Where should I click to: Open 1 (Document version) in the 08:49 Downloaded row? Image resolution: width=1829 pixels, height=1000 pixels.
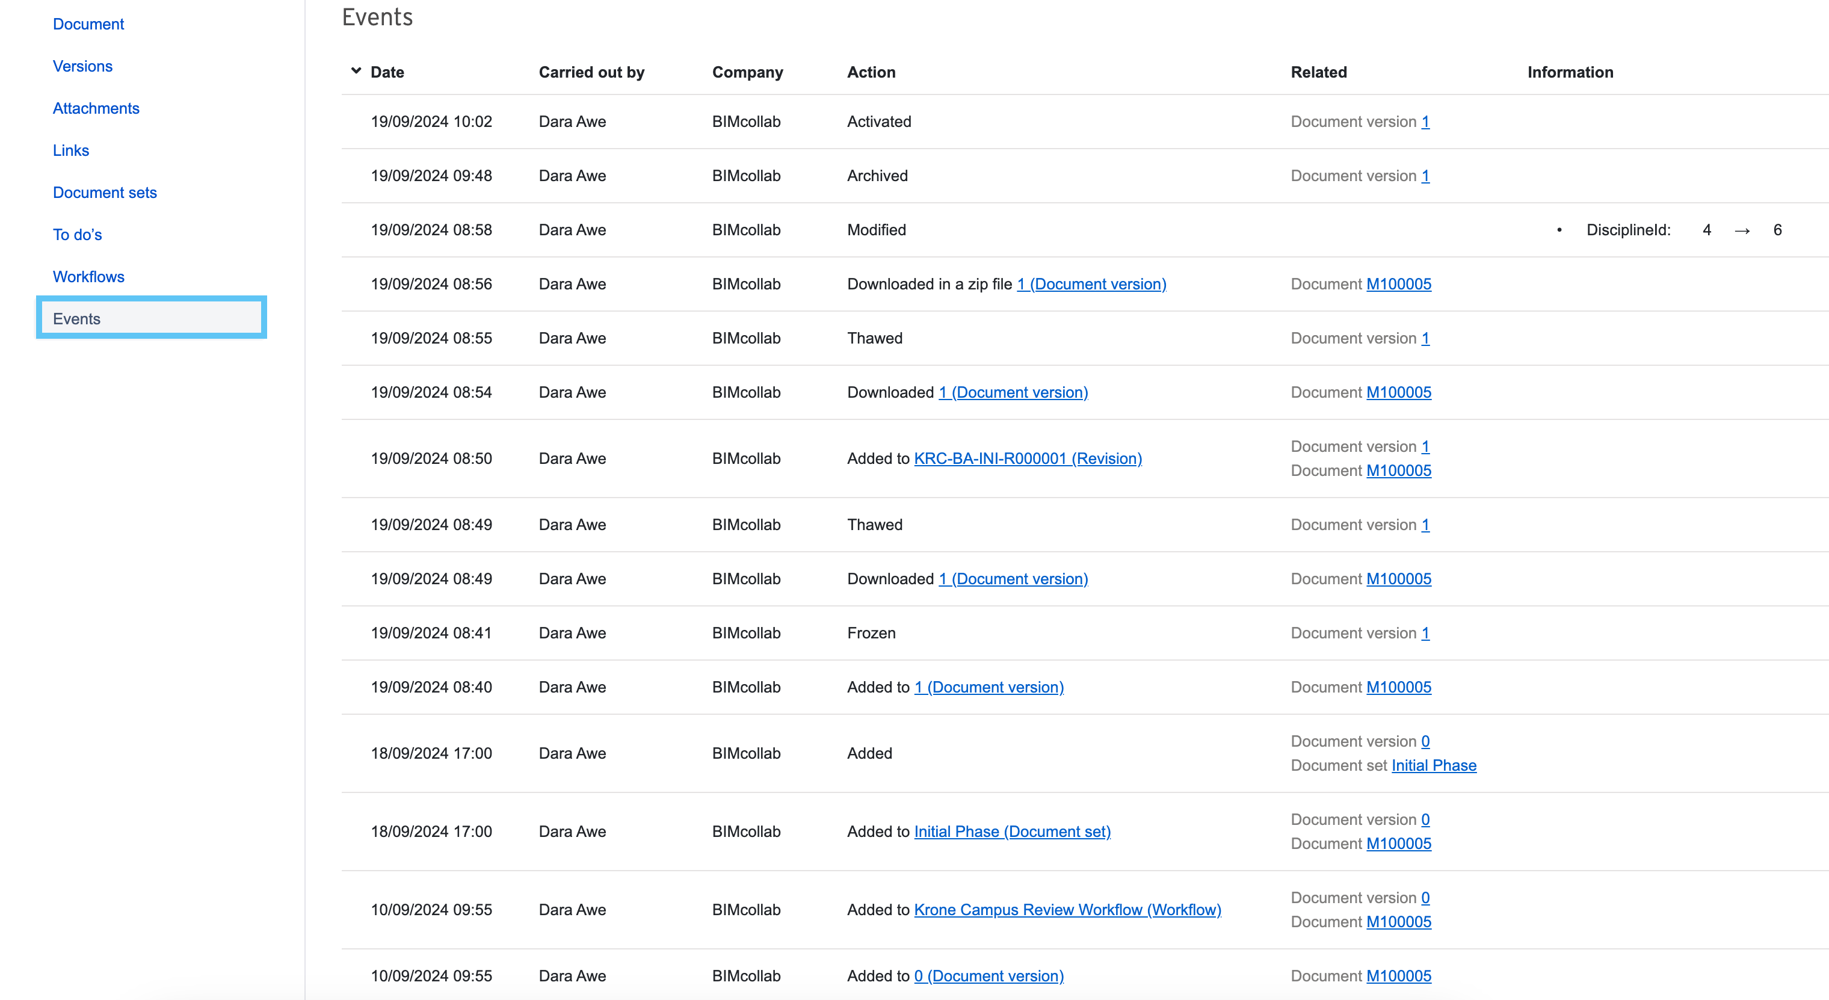pos(1013,579)
